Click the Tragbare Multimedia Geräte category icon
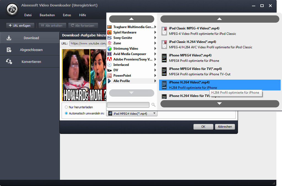282x186 pixels. [x=109, y=27]
